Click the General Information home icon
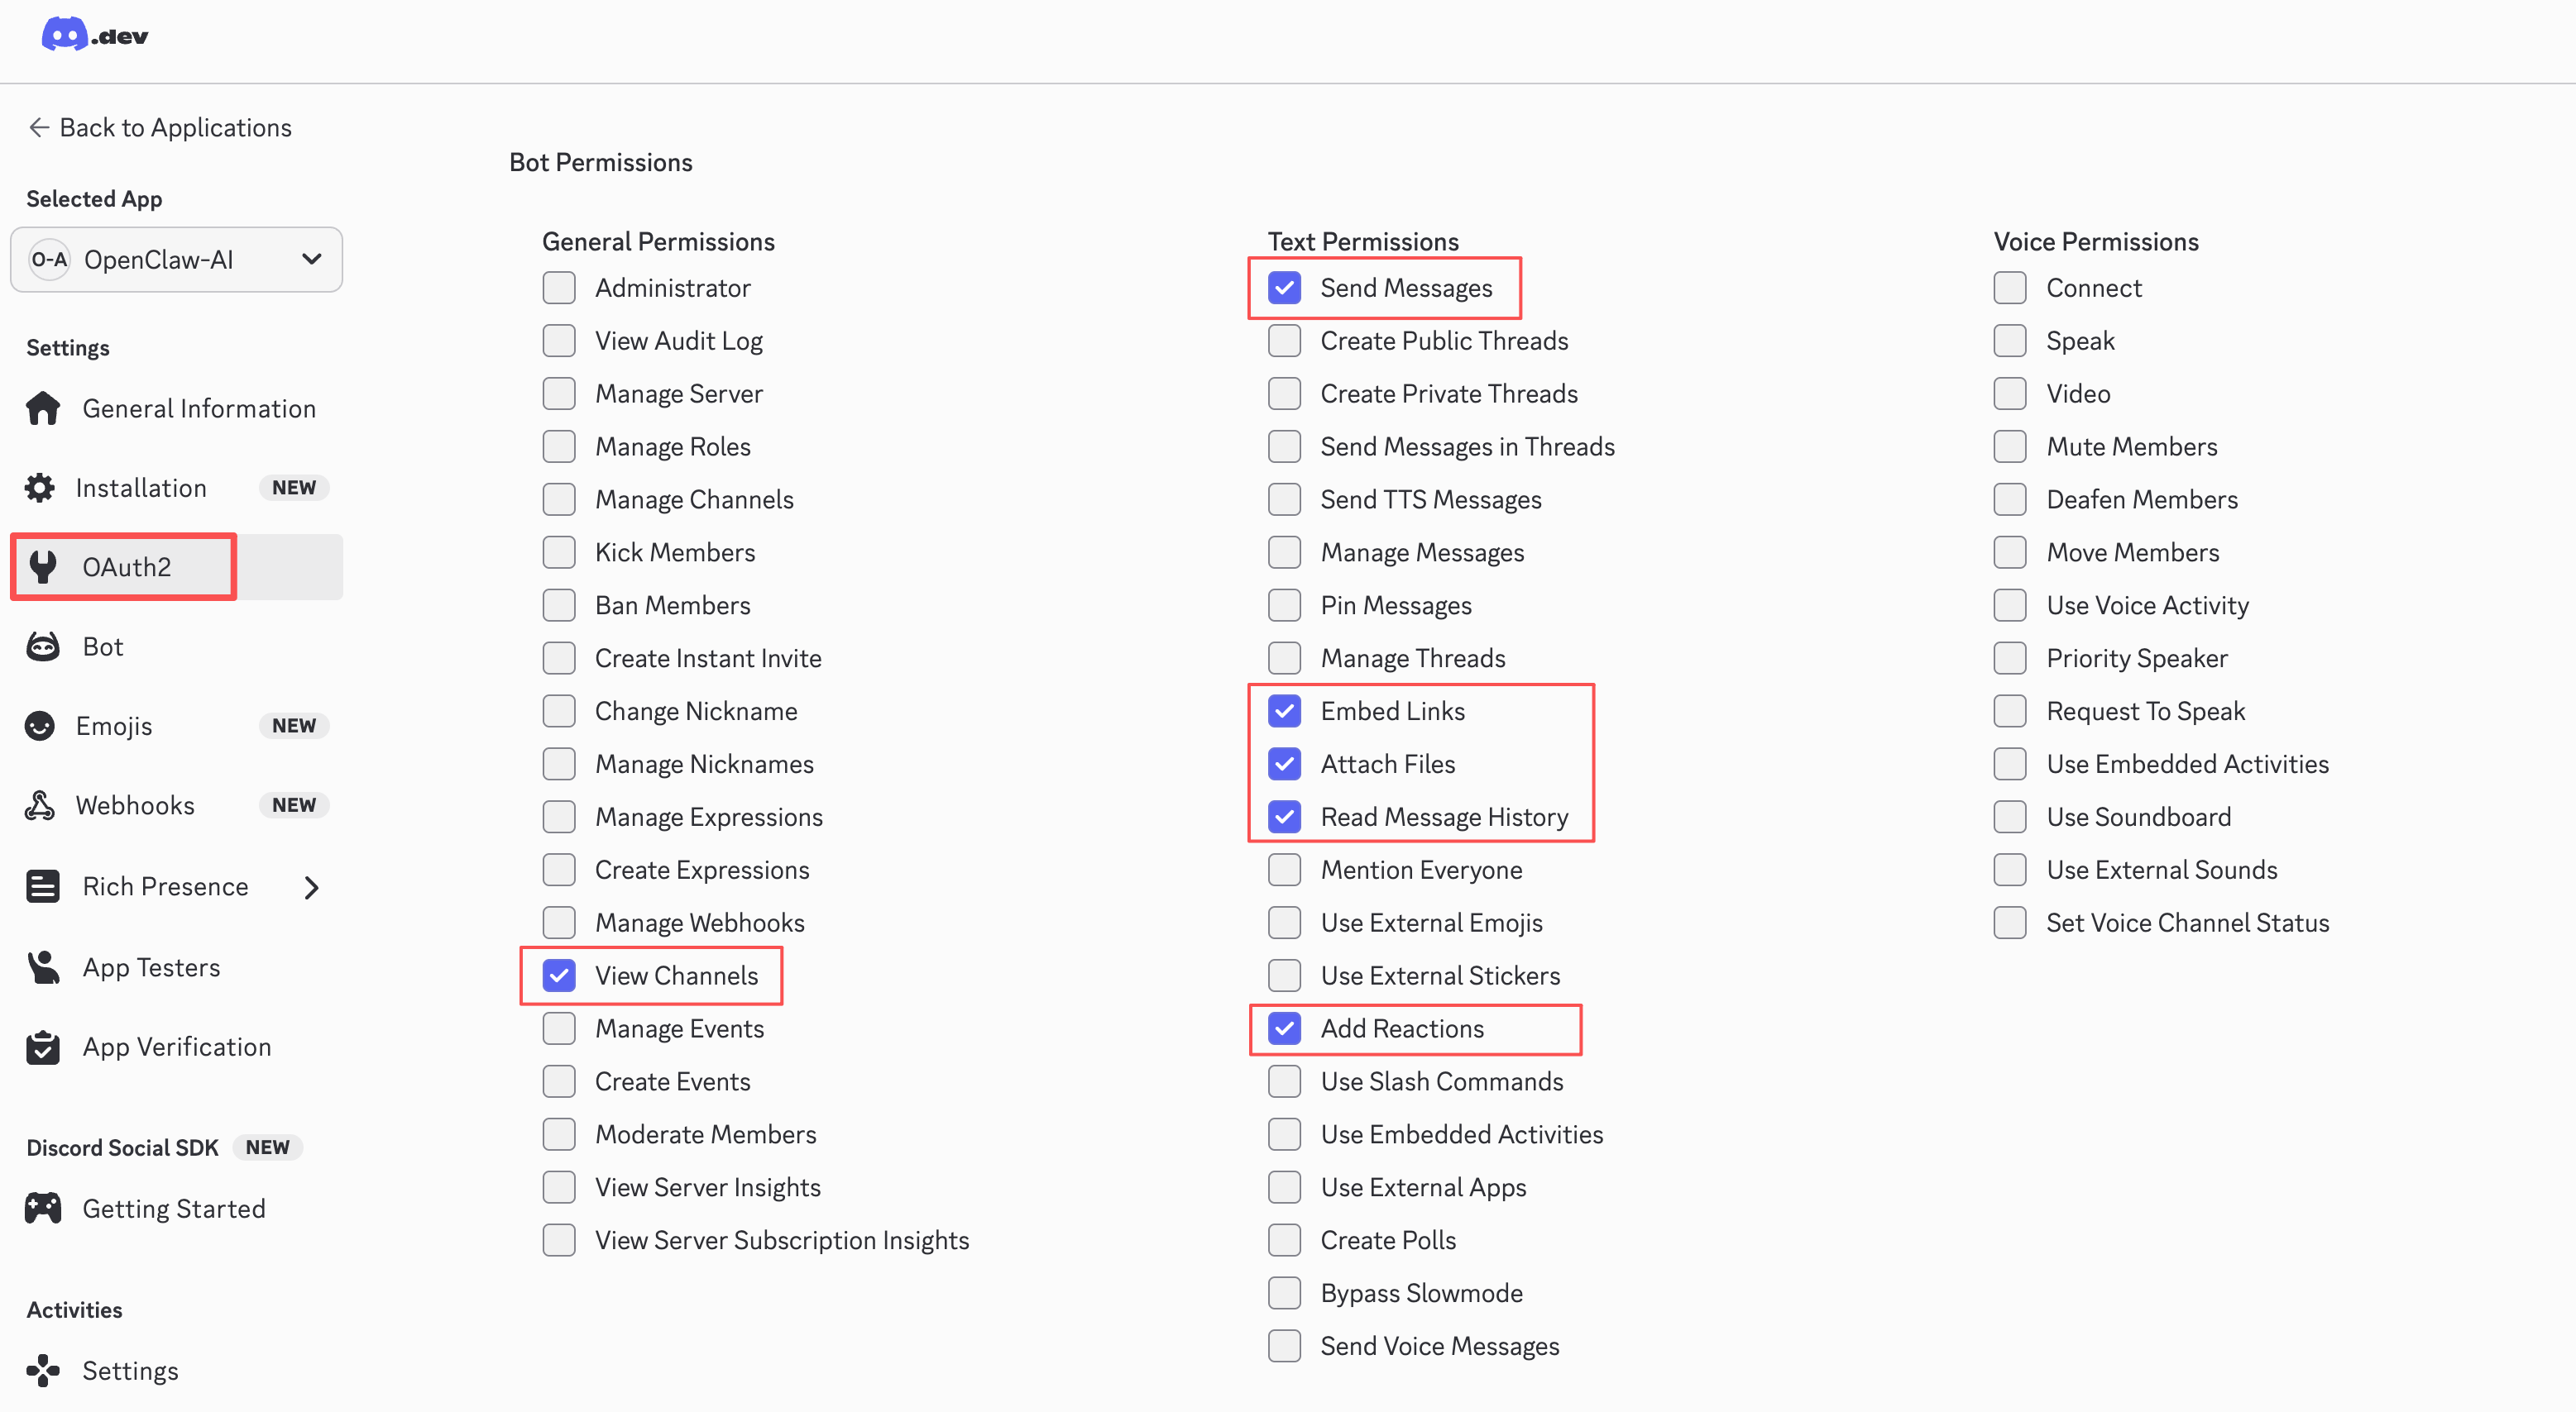The image size is (2576, 1412). point(42,408)
